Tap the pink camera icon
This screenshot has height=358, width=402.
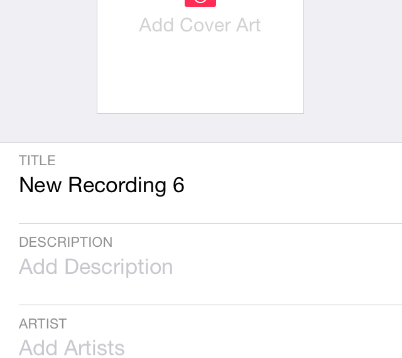(200, 3)
